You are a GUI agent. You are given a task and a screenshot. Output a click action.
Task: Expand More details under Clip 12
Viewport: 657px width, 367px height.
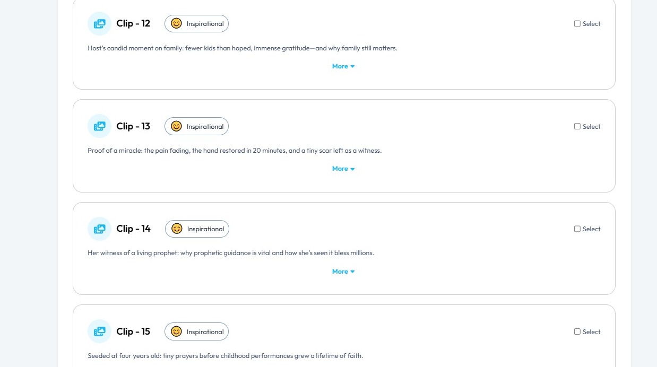[343, 66]
